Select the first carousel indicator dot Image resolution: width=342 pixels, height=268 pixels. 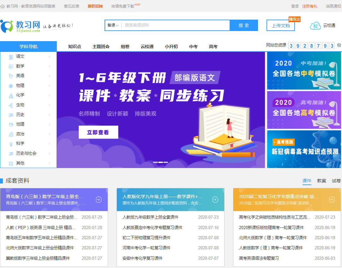[x=155, y=162]
